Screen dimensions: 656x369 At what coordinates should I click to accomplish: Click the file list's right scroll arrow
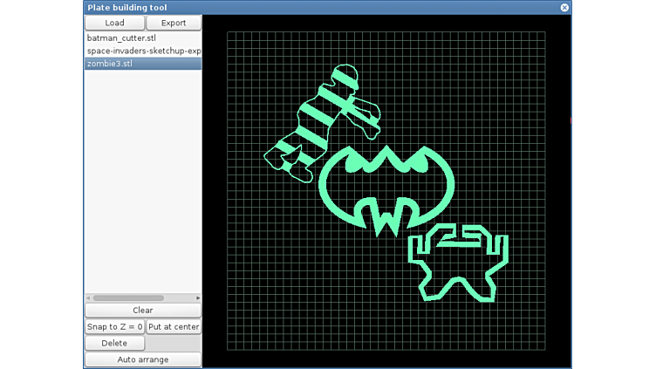click(x=198, y=298)
